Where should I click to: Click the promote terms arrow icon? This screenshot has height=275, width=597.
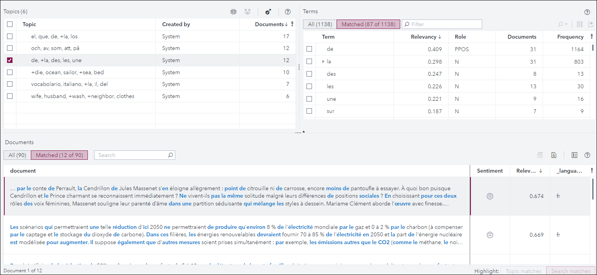coord(268,12)
